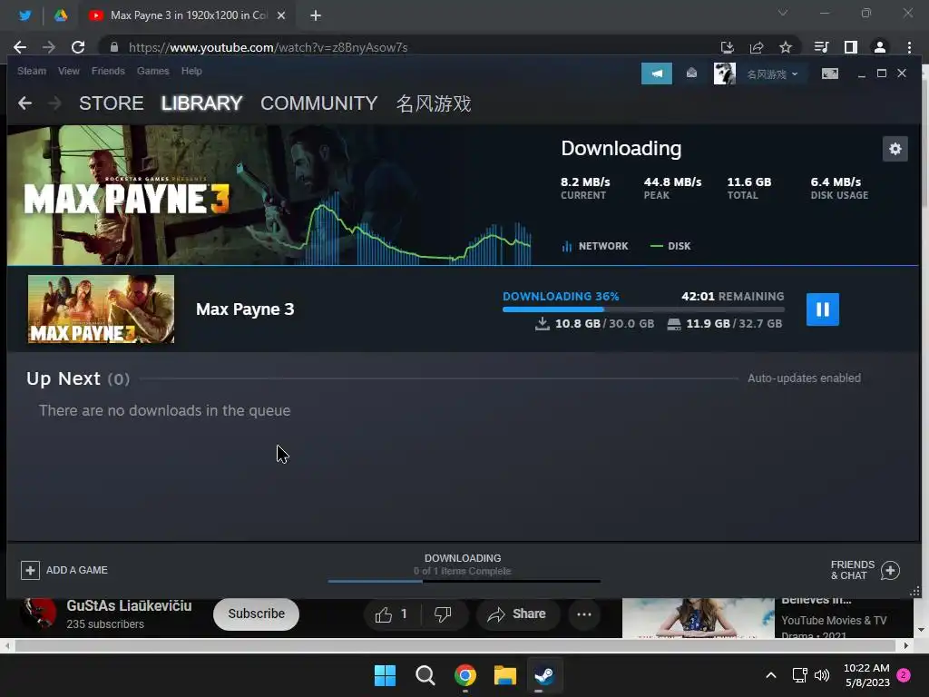Click the 6.4 MB/s DISK USAGE statistic
Viewport: 929px width, 697px height.
click(x=839, y=188)
